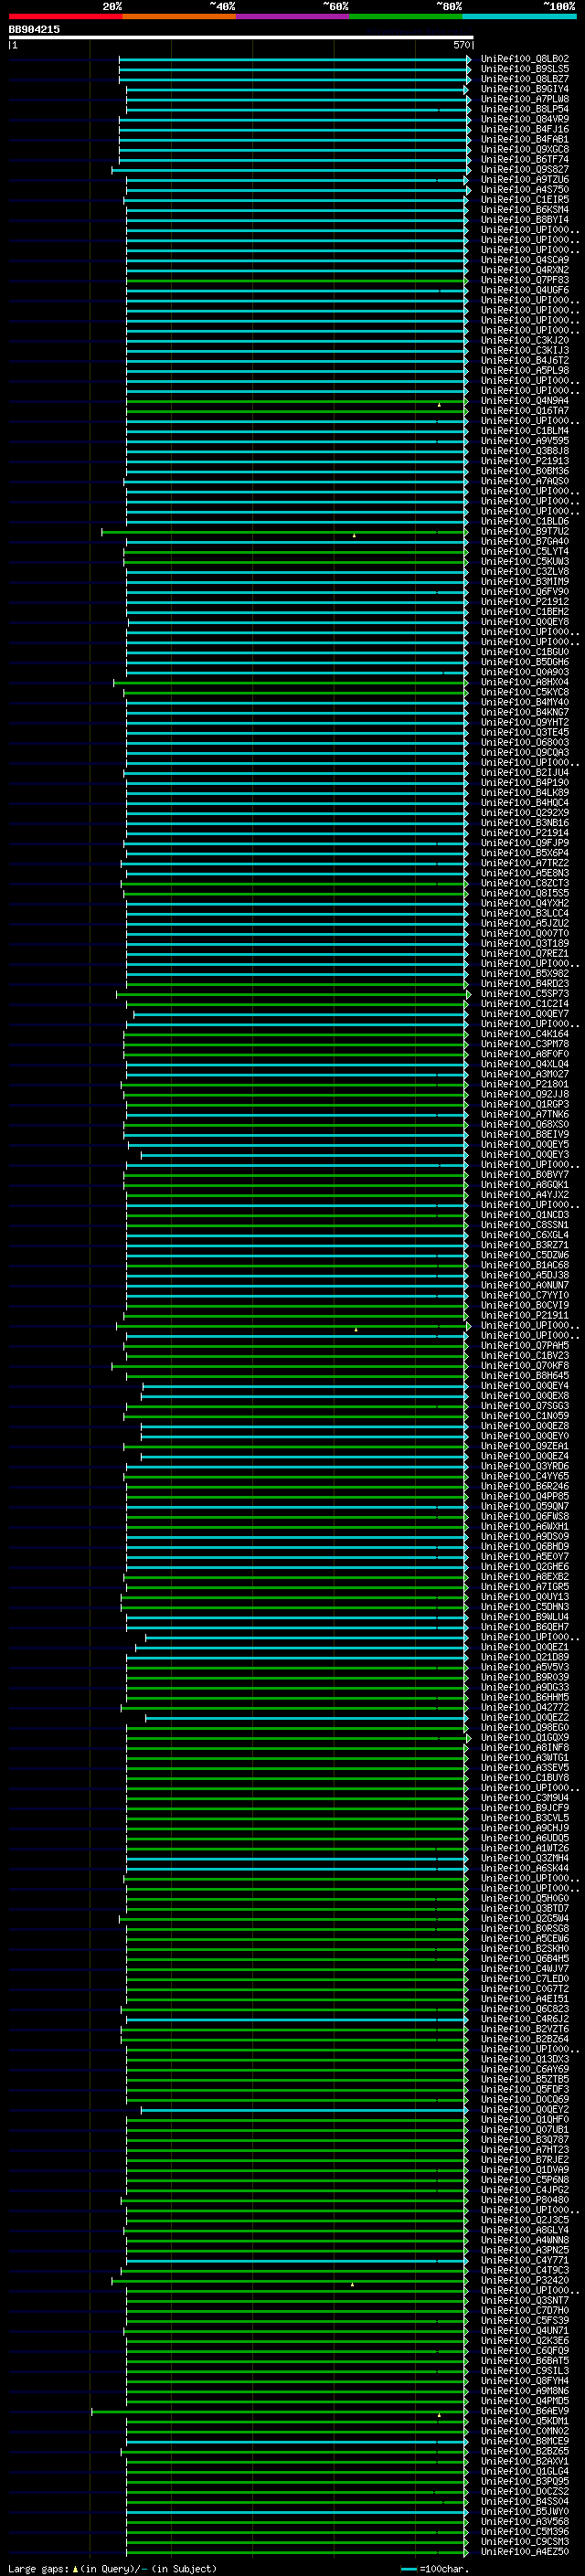This screenshot has width=585, height=2576.
Task: Select hit label UniRef100_A9TZU6
Action: [x=524, y=179]
